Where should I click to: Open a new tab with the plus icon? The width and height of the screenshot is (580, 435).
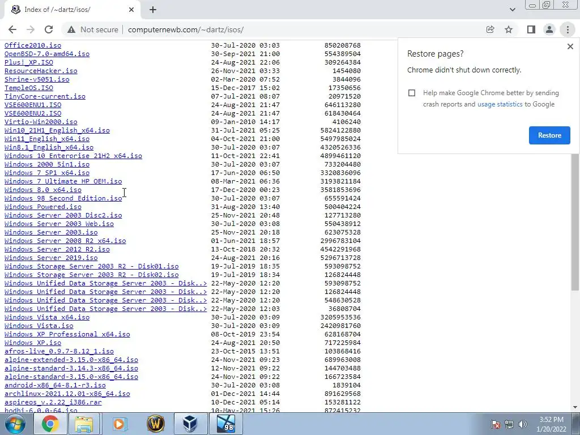pos(153,10)
